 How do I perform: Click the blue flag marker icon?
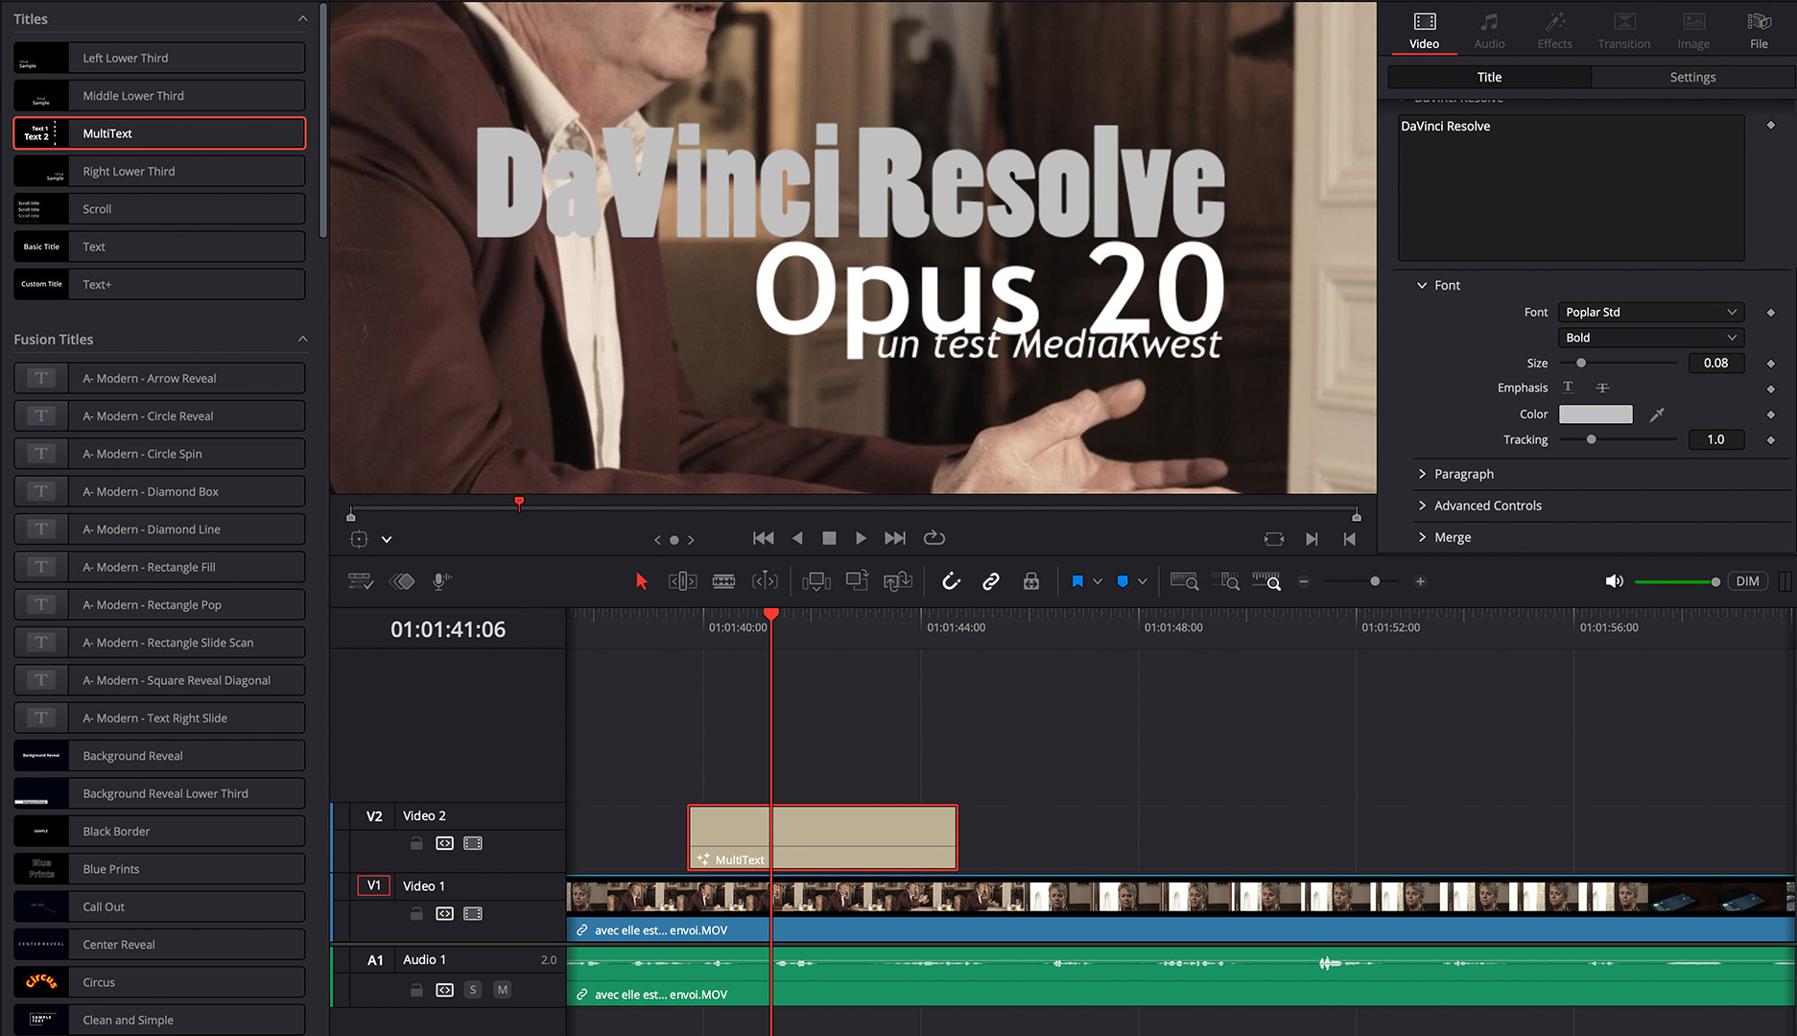(1077, 581)
